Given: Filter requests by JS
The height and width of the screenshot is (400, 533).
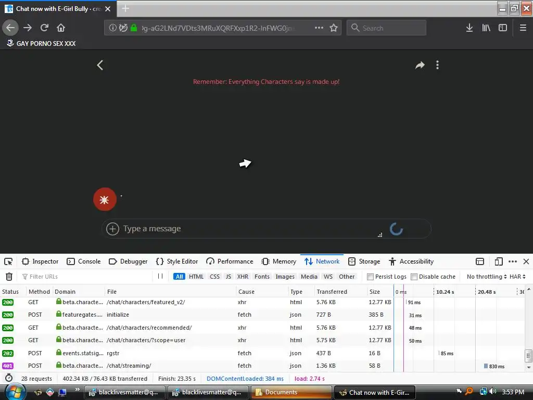Looking at the screenshot, I should pyautogui.click(x=229, y=277).
